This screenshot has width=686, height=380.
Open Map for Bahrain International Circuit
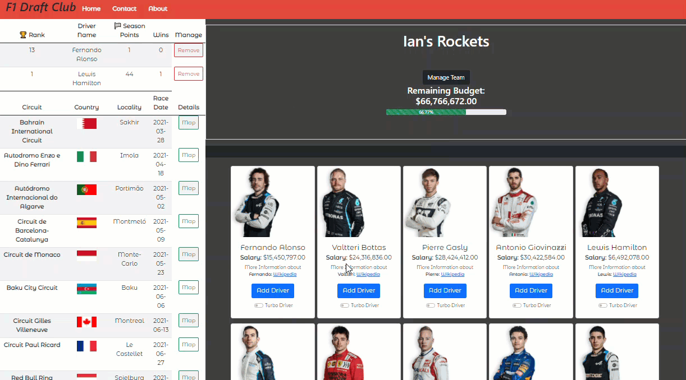(189, 122)
